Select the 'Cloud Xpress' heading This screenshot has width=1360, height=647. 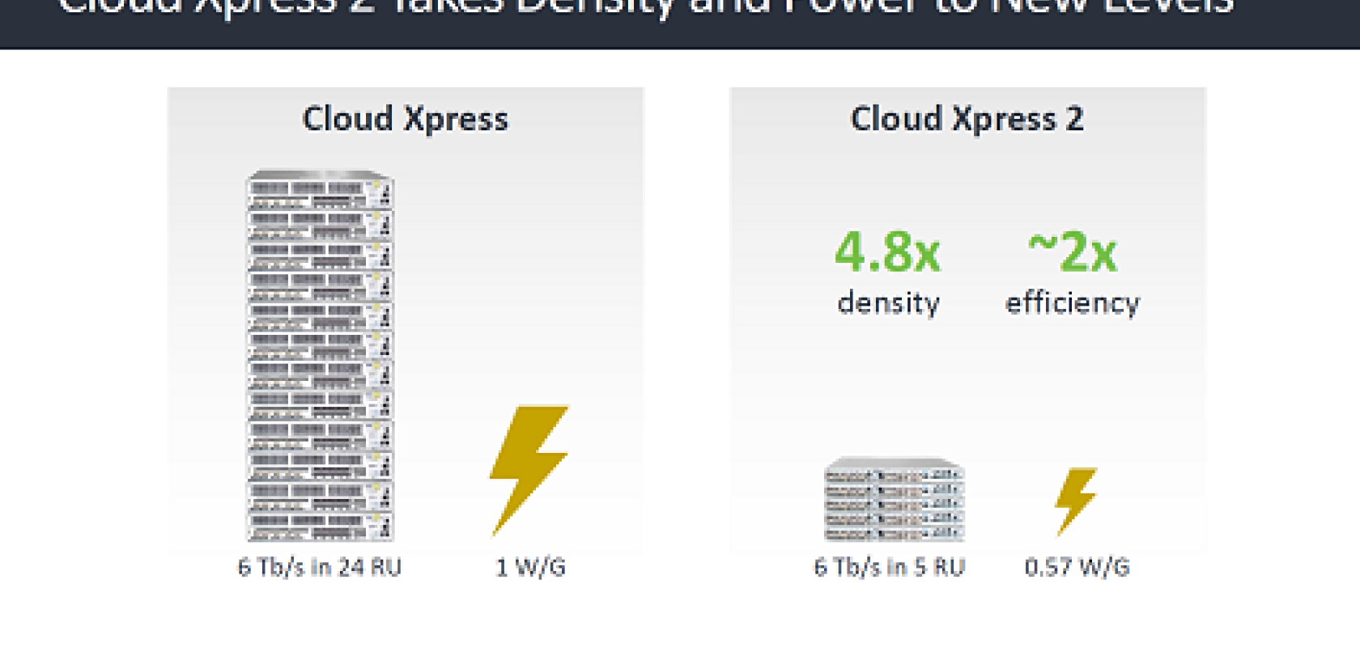click(x=406, y=119)
